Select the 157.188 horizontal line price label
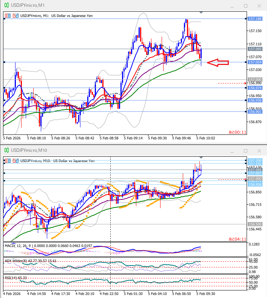The width and height of the screenshot is (267, 298). (255, 19)
